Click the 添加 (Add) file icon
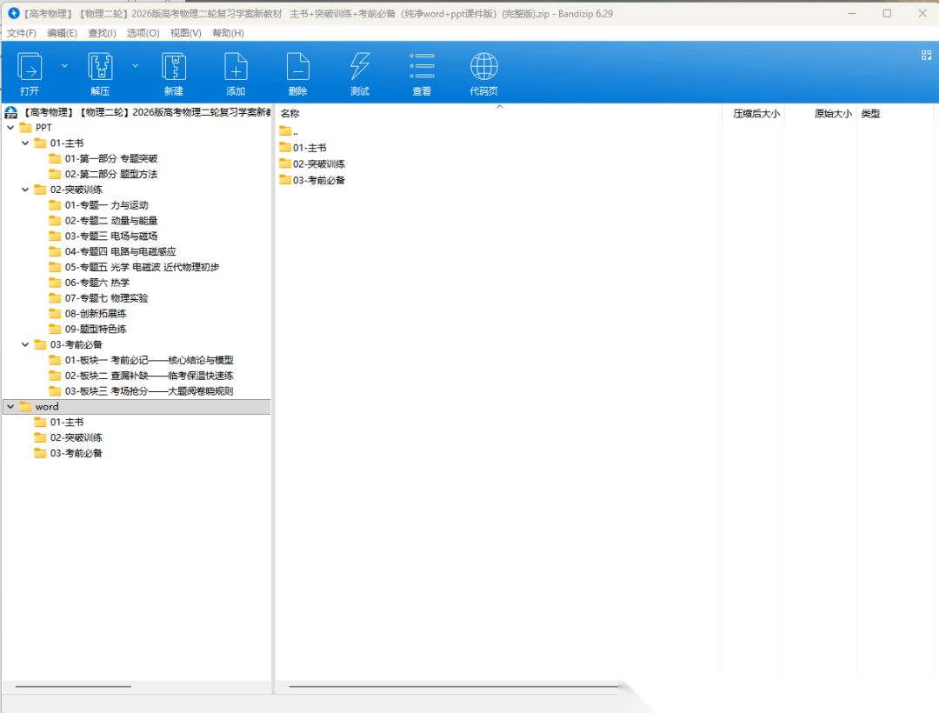Screen dimensions: 939x713 [x=236, y=67]
